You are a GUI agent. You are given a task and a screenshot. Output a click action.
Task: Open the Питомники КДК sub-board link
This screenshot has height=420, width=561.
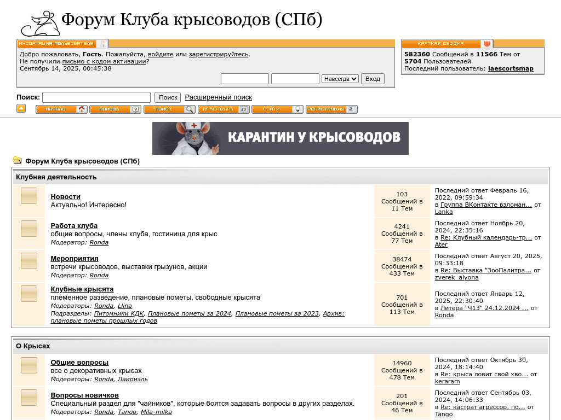point(119,313)
